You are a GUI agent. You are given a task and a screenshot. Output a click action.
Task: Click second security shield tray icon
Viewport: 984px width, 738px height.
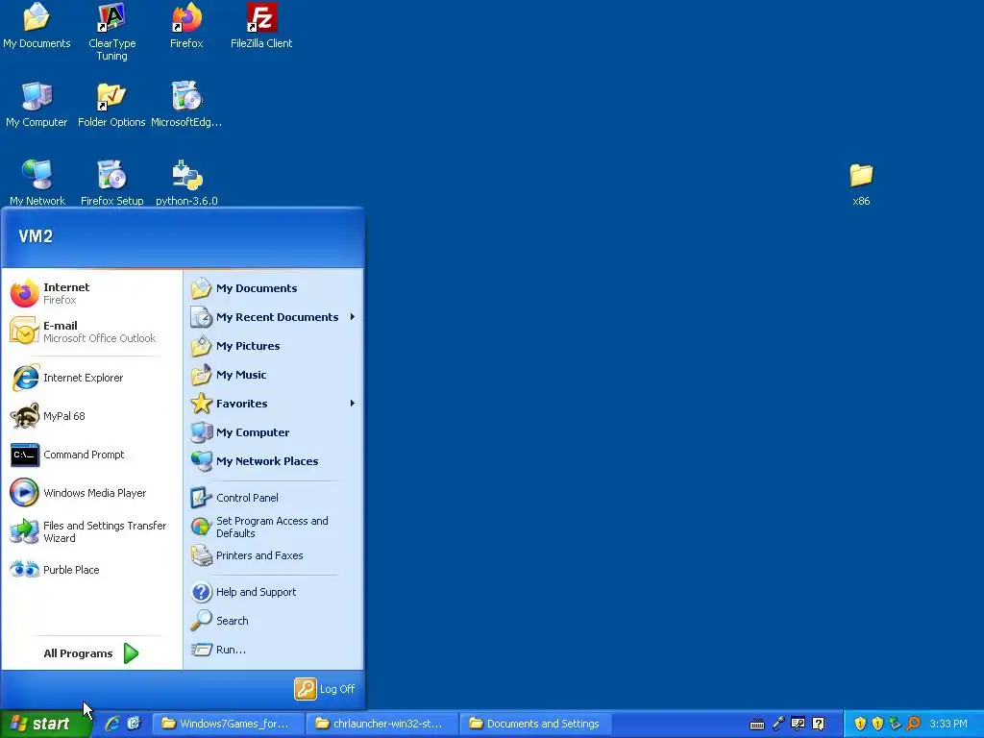(878, 724)
